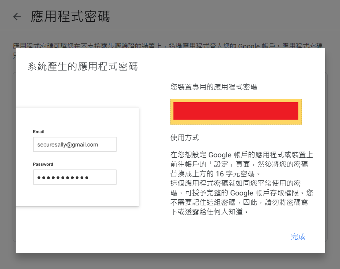Click the dimmed background left of the dialog
This screenshot has width=340, height=269.
click(8, 152)
